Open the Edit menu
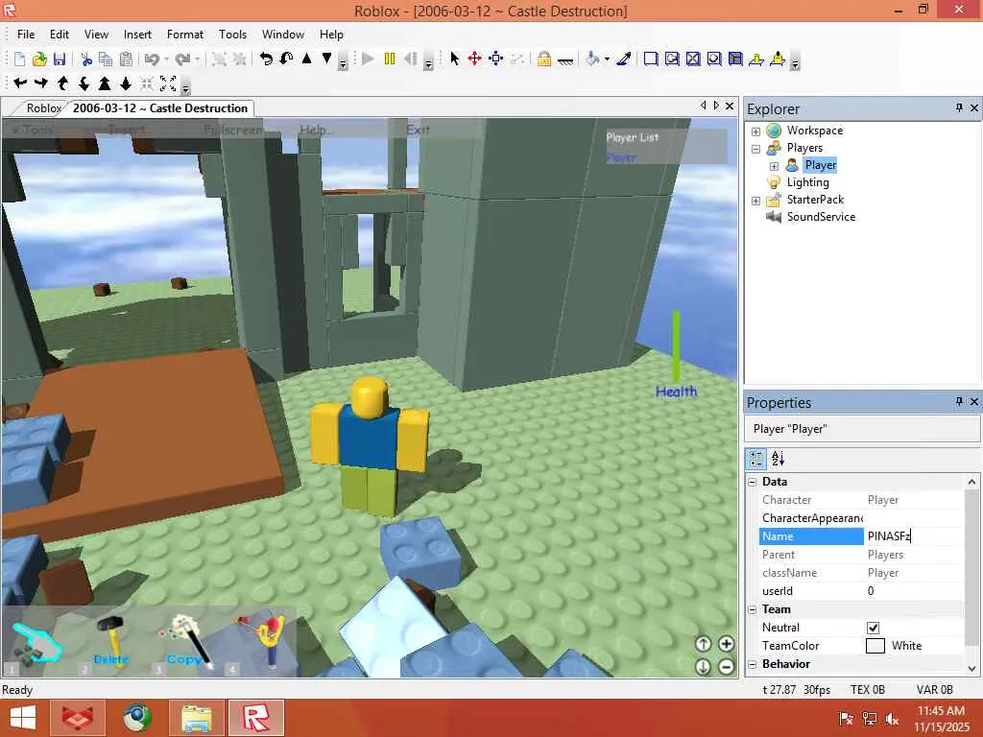983x737 pixels. point(60,35)
